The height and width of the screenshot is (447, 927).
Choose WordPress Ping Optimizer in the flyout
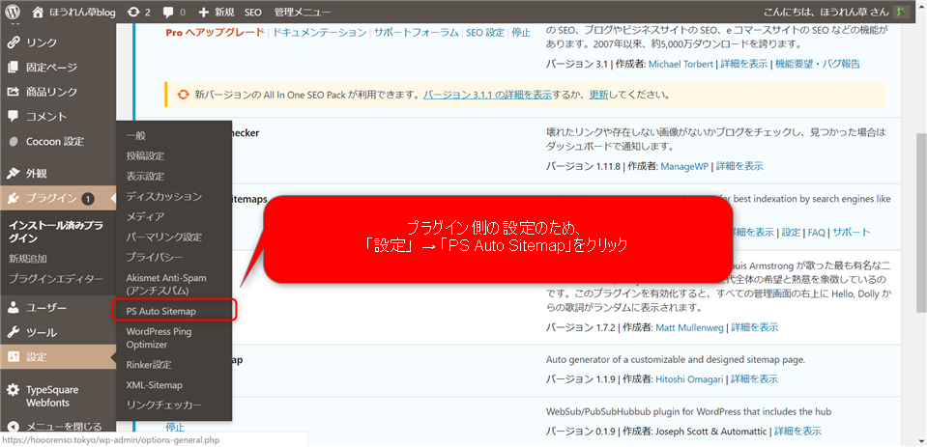tap(159, 338)
